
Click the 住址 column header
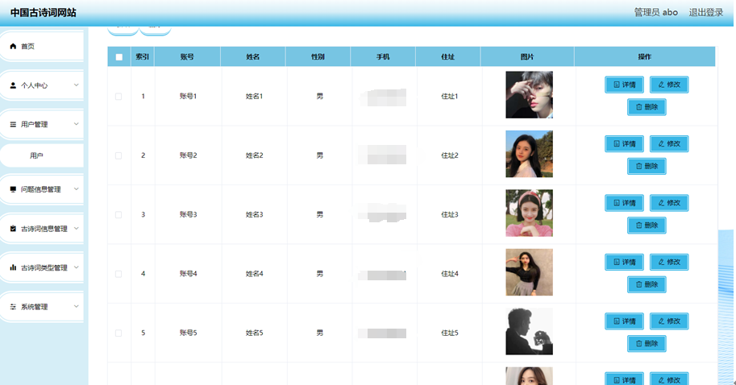click(447, 56)
